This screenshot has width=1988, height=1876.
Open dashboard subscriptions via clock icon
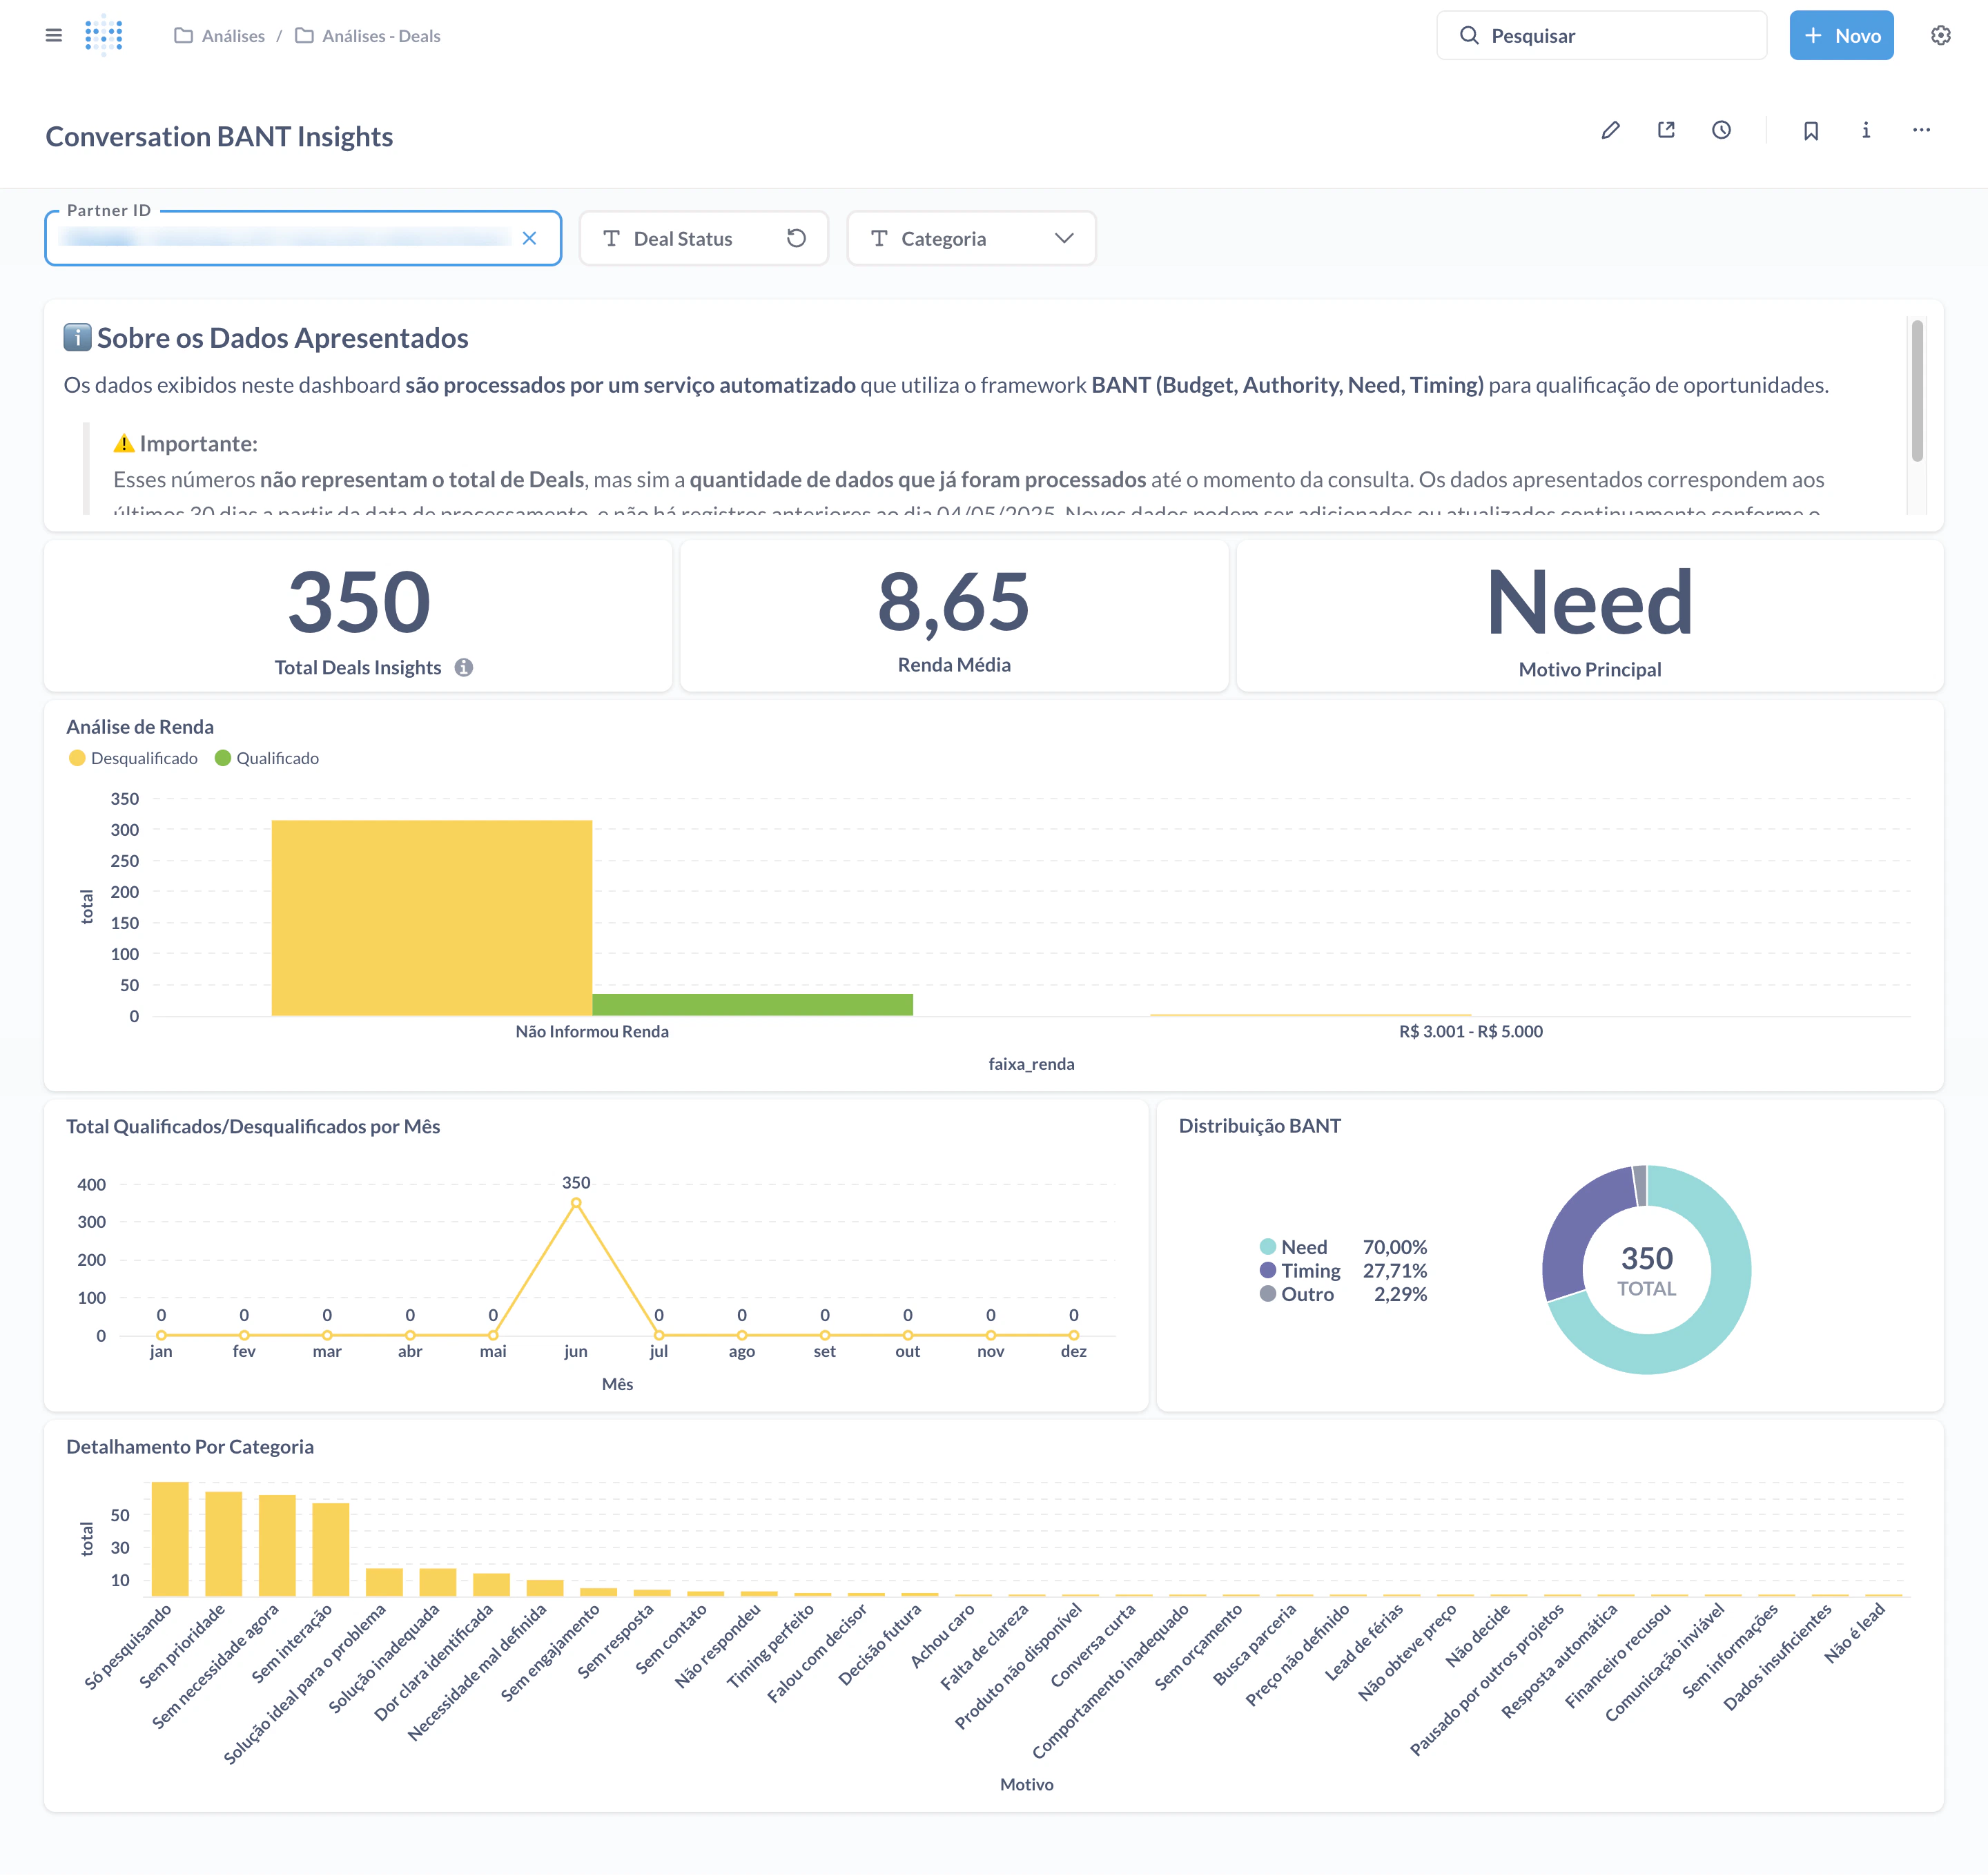(1722, 130)
